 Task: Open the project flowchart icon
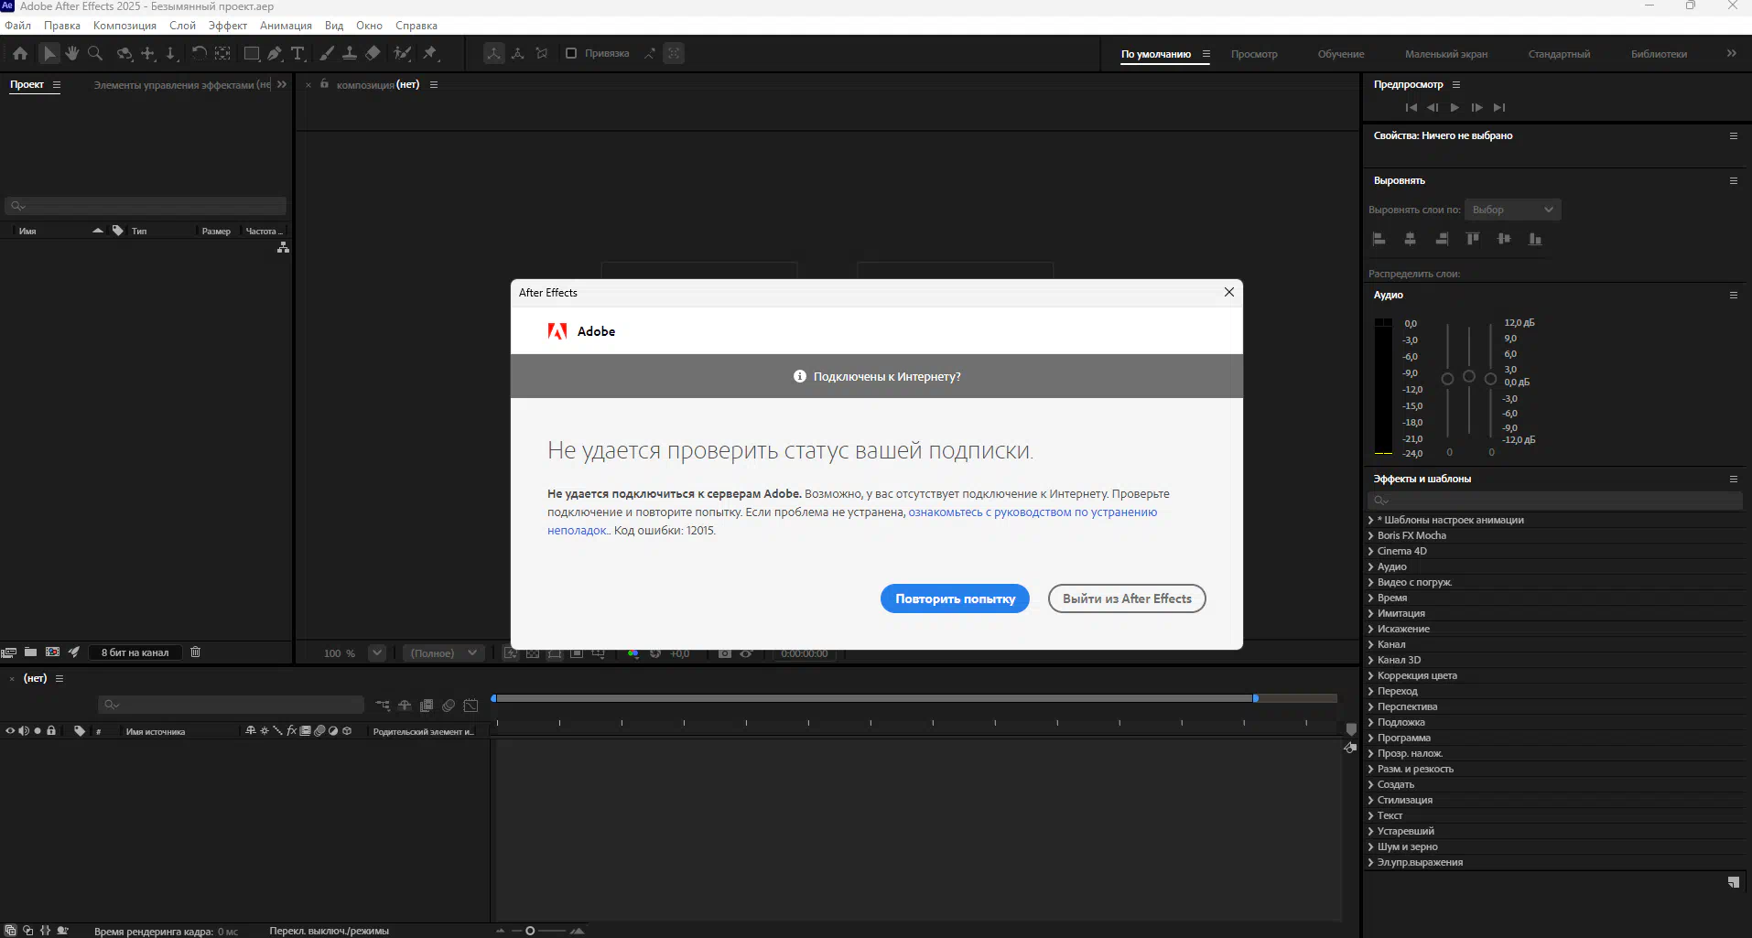click(x=283, y=248)
